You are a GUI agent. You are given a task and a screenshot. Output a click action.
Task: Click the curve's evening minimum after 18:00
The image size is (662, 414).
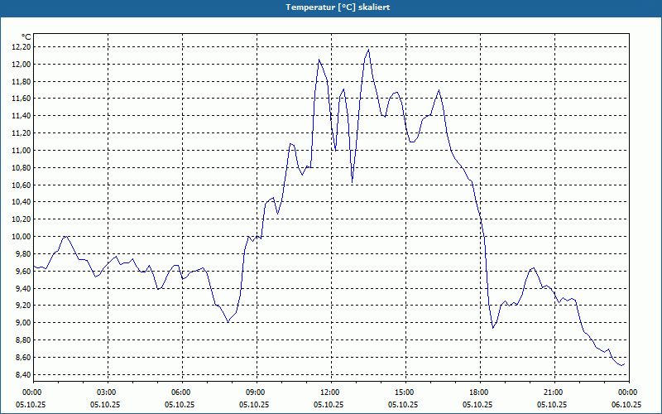click(x=492, y=328)
